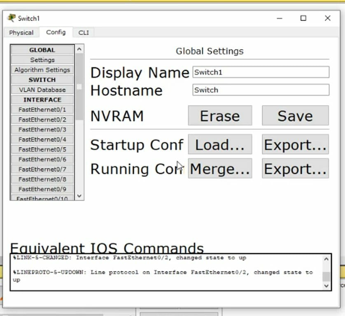Export the Running Config
This screenshot has height=316, width=345.
click(295, 168)
